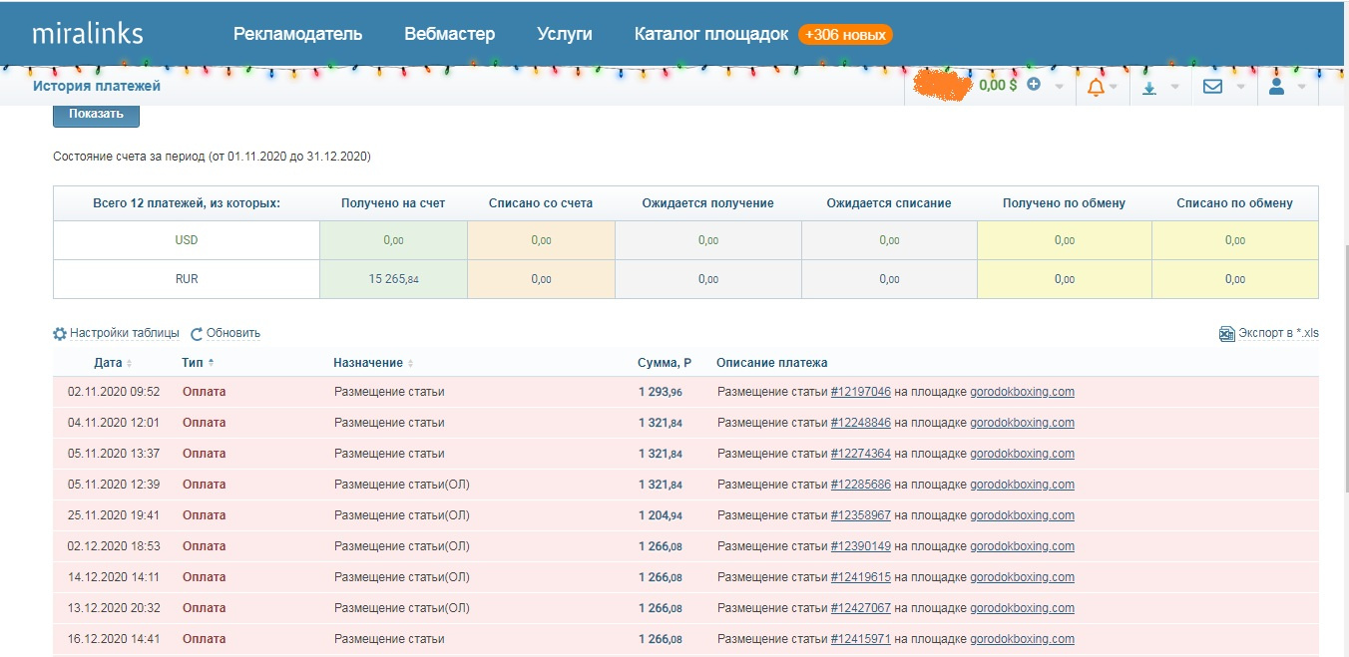This screenshot has width=1349, height=657.
Task: Click История платежей page title
Action: (x=97, y=86)
